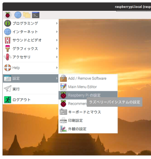Viewport: 151px width, 159px height.
Task: Expand the インターネット submenu arrow
Action: (57, 32)
